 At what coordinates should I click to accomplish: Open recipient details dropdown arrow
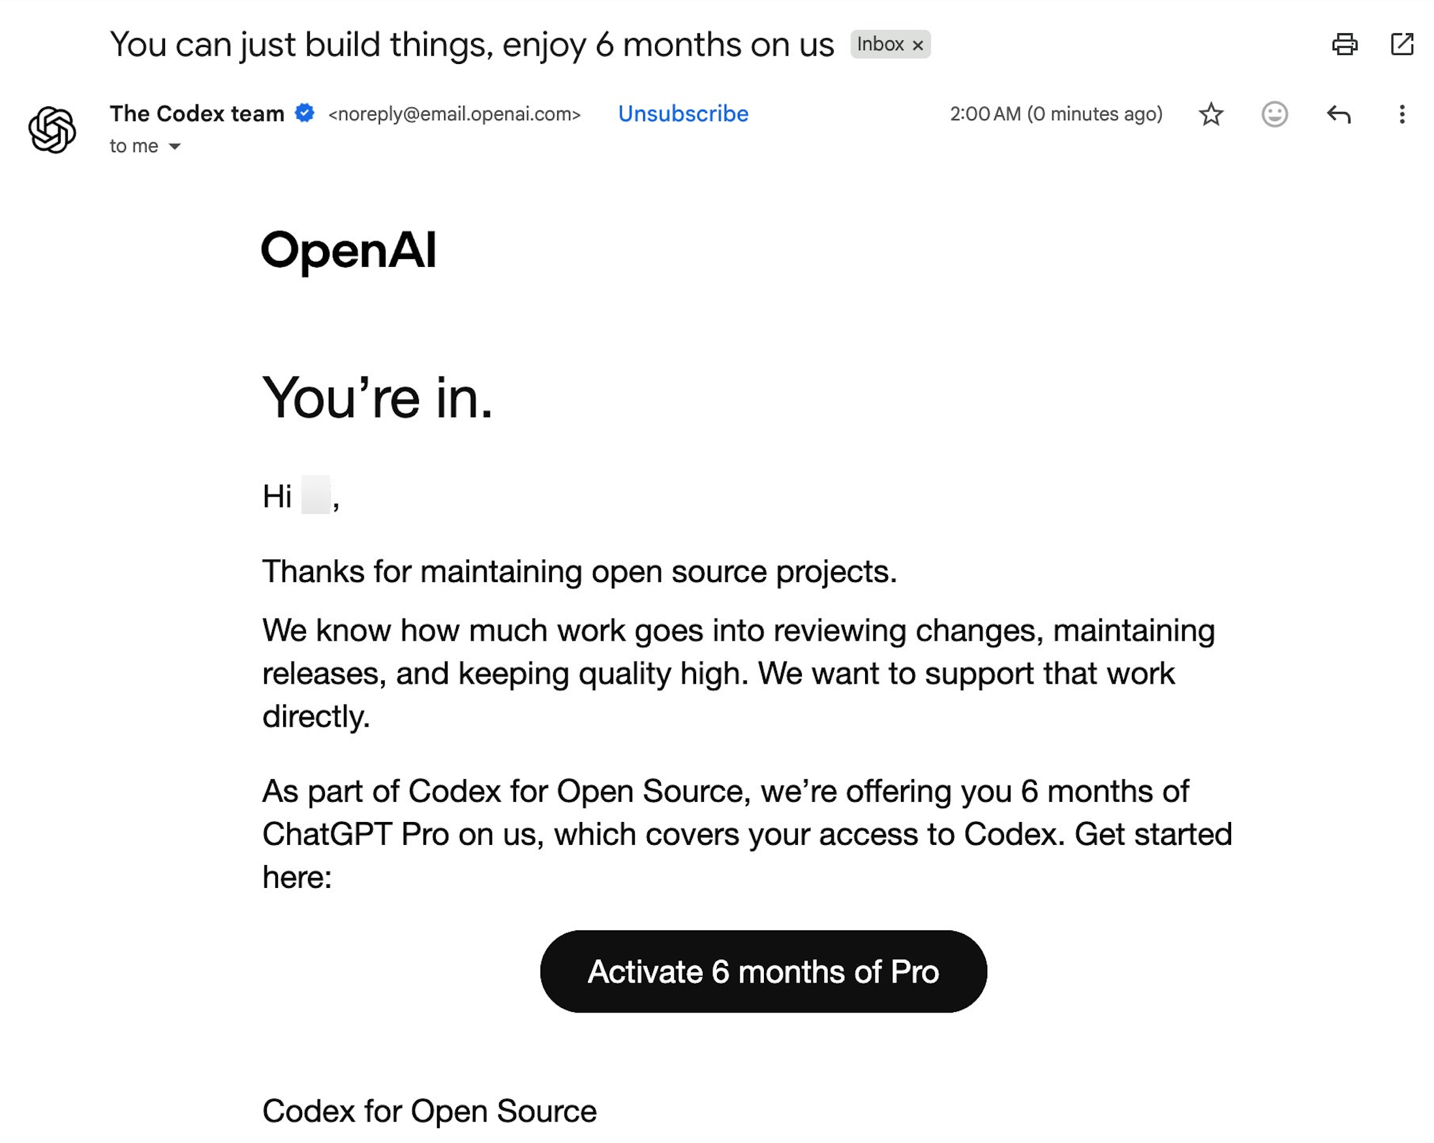(x=174, y=146)
